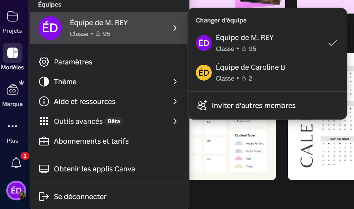
Task: Expand the Thème submenu chevron
Action: (175, 82)
